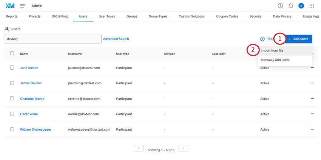Expand the Add users dropdown button
The image size is (321, 160).
coord(298,39)
